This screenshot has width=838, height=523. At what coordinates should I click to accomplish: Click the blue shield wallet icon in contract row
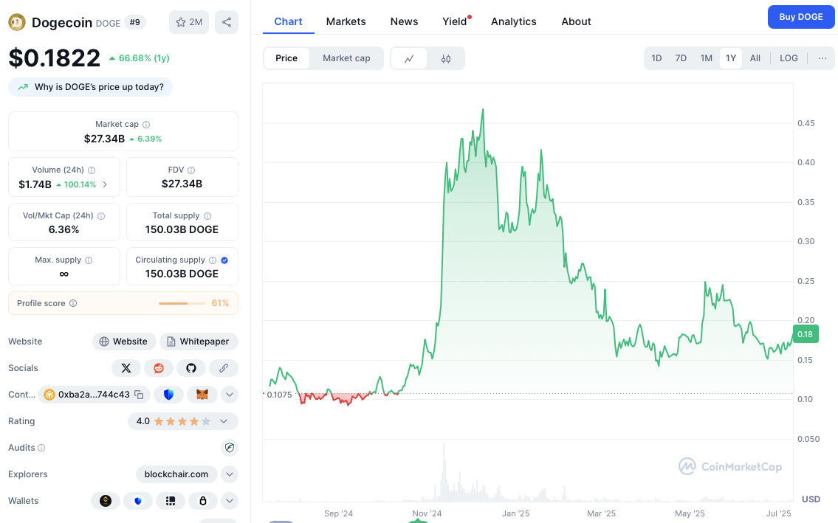(x=169, y=395)
